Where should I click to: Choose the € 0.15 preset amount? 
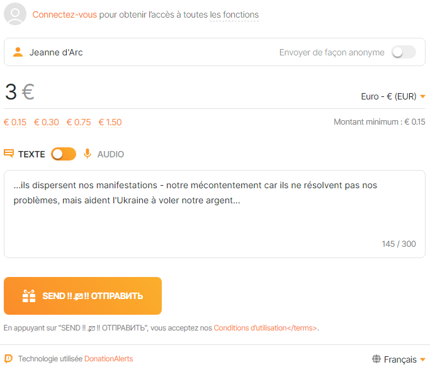tap(15, 122)
